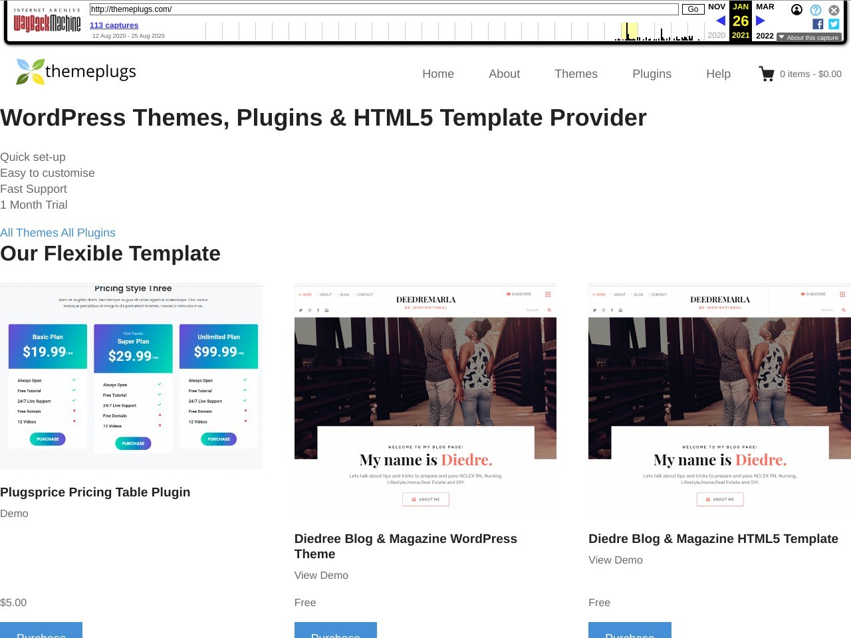Share capture on Facebook
The image size is (851, 638).
[818, 24]
